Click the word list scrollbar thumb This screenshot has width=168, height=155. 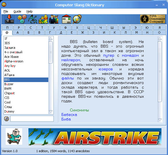(51, 52)
